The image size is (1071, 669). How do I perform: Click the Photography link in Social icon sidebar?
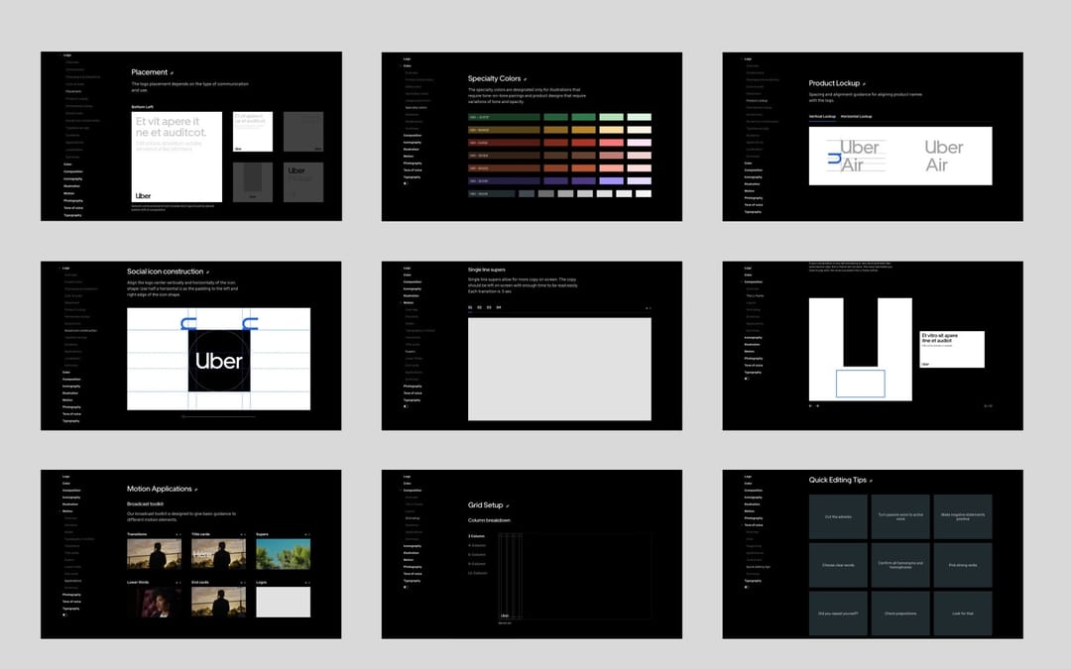[x=71, y=407]
